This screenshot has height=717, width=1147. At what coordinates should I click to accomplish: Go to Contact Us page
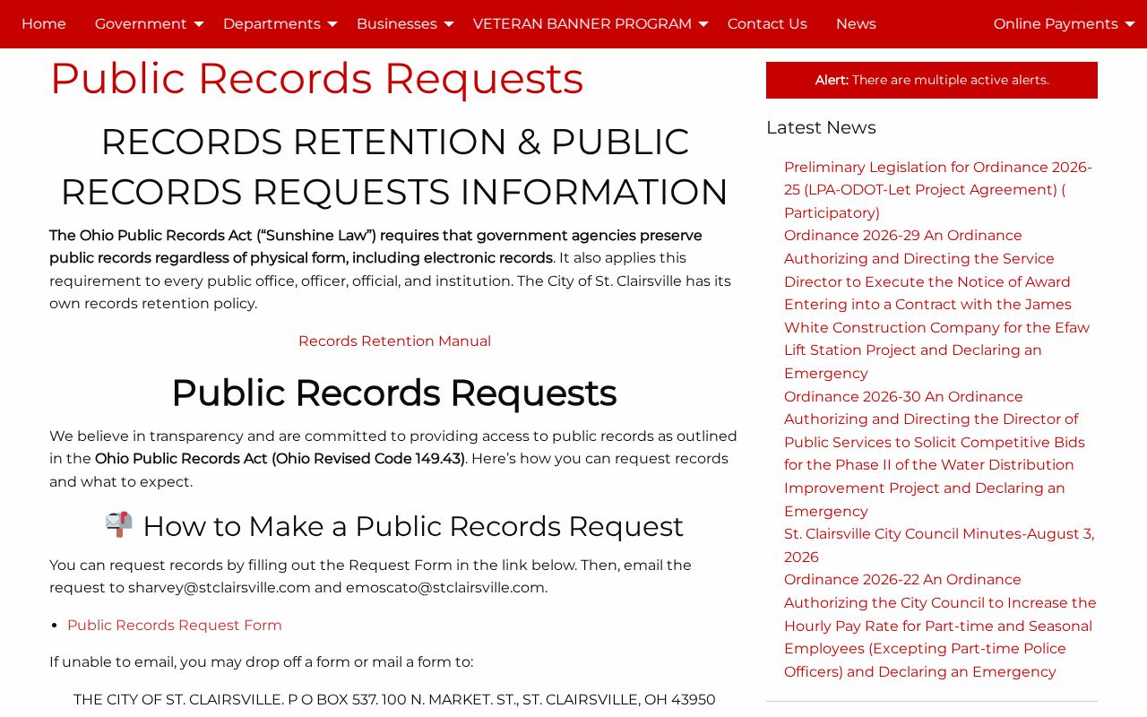pos(767,24)
